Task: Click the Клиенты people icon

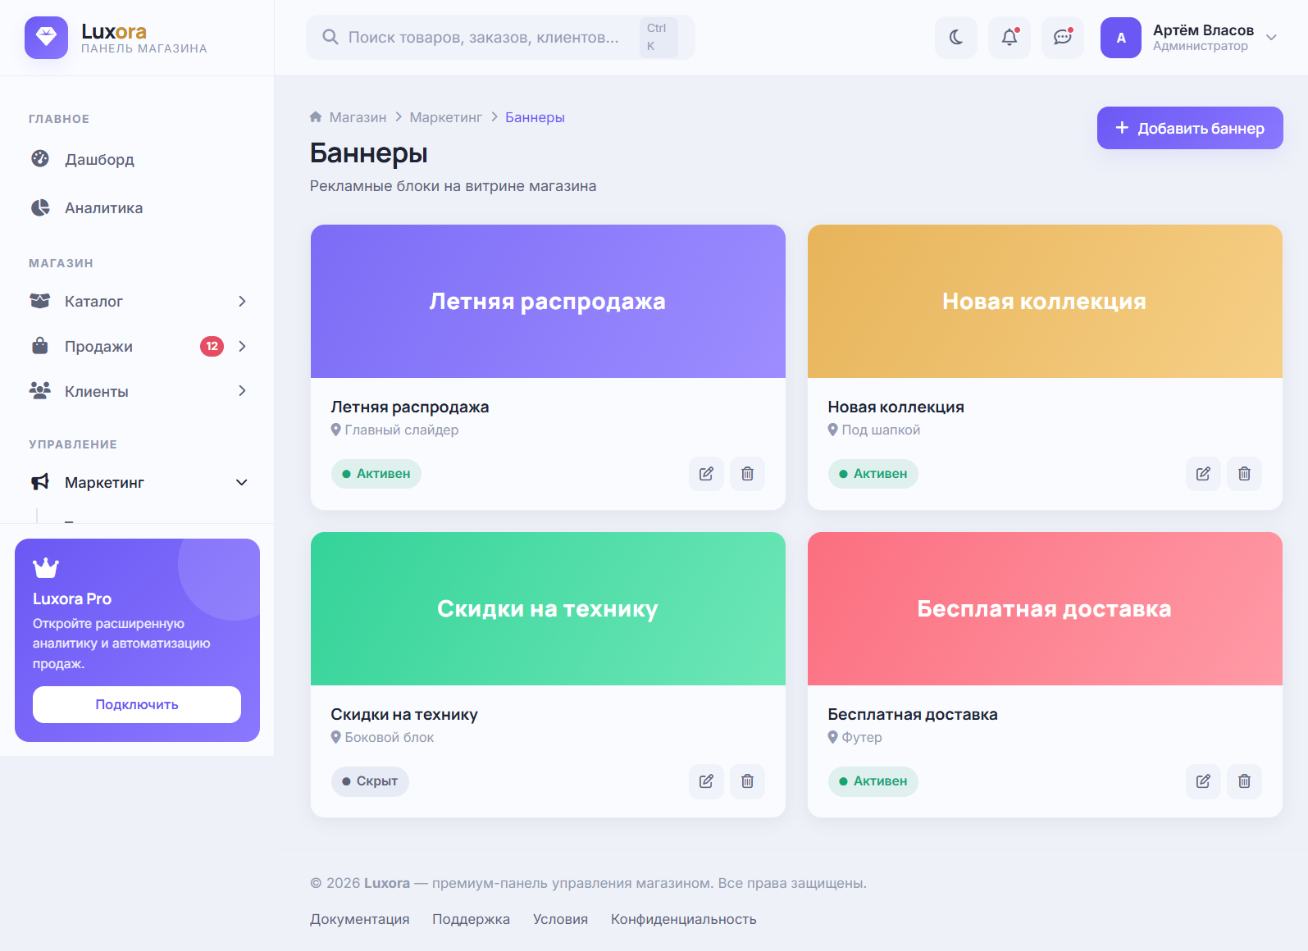Action: click(x=40, y=390)
